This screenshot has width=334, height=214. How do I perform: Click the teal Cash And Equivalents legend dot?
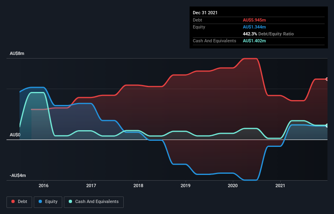70,201
